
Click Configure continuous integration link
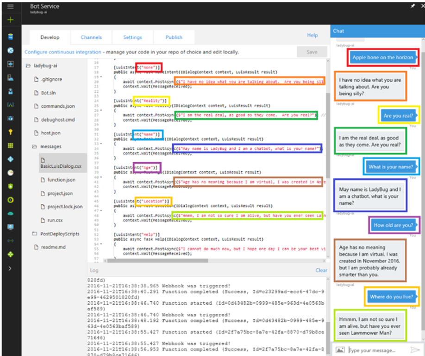(62, 52)
